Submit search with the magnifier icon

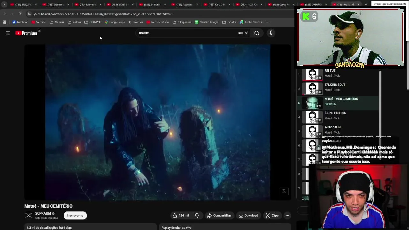pyautogui.click(x=257, y=33)
